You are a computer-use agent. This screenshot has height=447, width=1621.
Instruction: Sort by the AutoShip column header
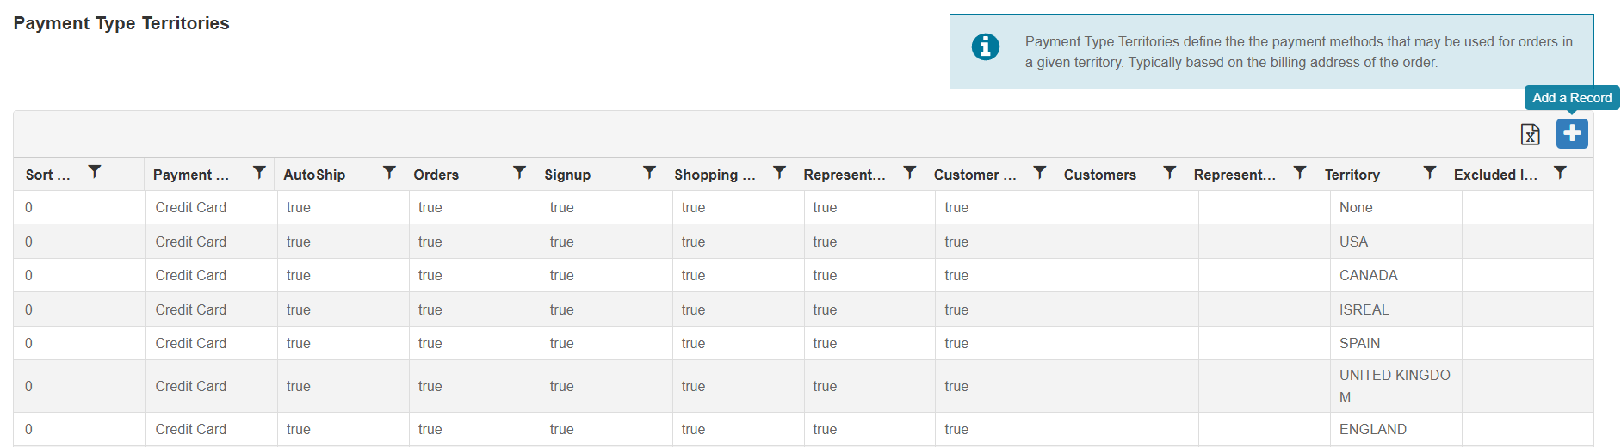click(314, 175)
